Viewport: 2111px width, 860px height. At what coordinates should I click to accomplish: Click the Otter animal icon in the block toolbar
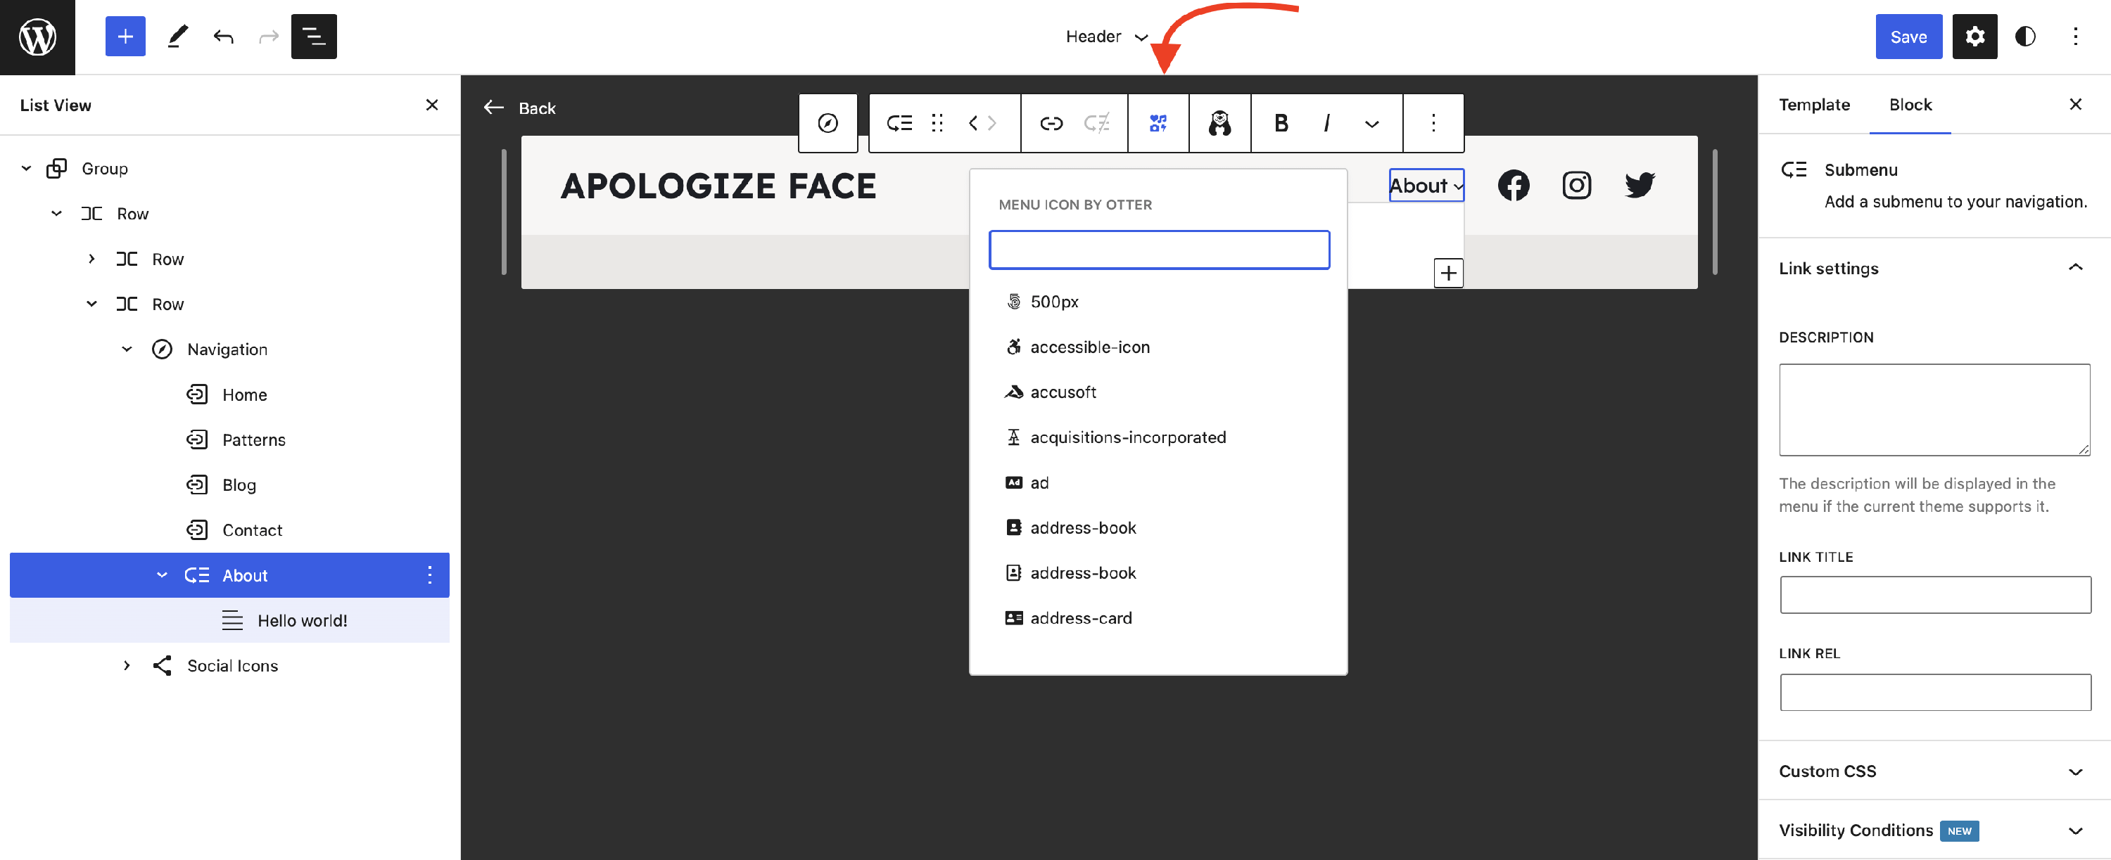click(x=1219, y=123)
